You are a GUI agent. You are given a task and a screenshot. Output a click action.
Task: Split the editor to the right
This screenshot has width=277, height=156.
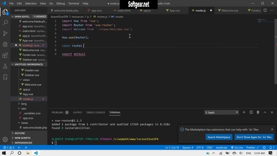(265, 10)
